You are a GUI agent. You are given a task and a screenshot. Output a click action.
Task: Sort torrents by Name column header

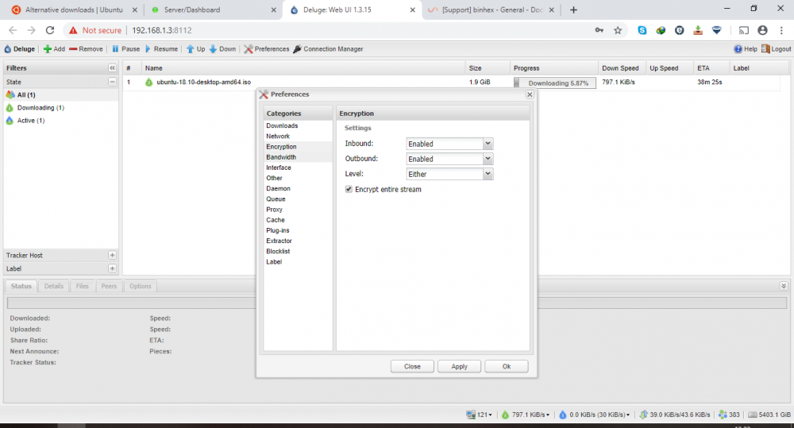click(303, 67)
